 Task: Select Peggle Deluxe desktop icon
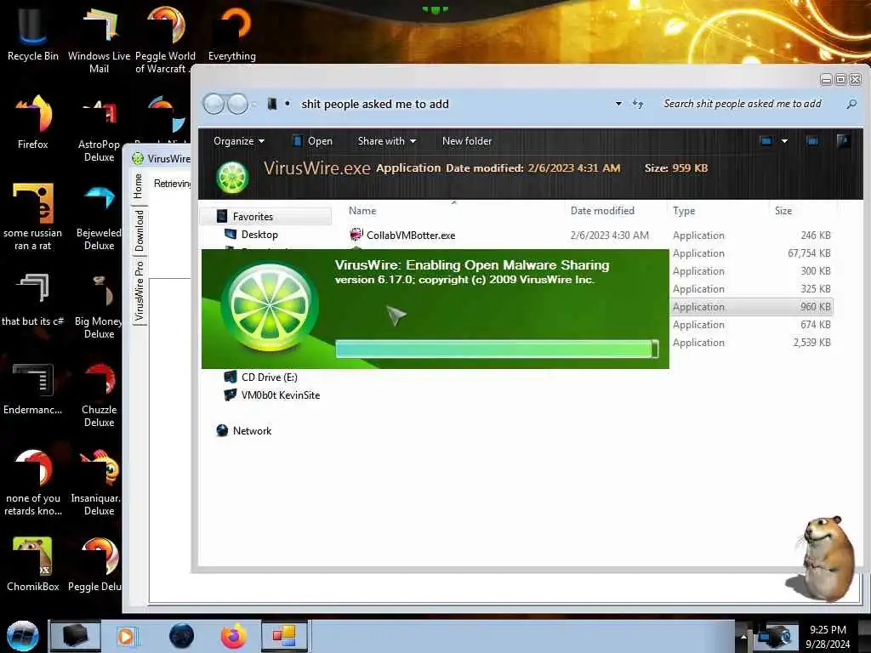pos(94,565)
